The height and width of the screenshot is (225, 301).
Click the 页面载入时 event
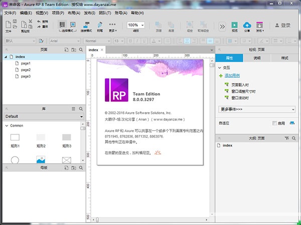coord(240,85)
